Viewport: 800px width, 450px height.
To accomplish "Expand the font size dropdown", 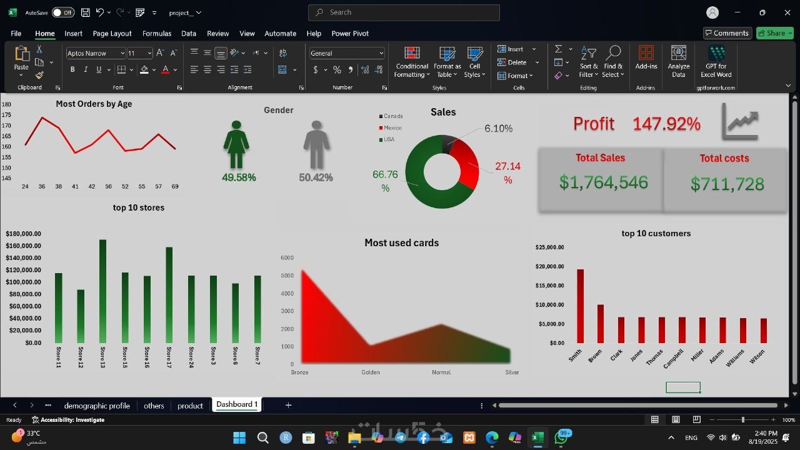I will click(149, 53).
